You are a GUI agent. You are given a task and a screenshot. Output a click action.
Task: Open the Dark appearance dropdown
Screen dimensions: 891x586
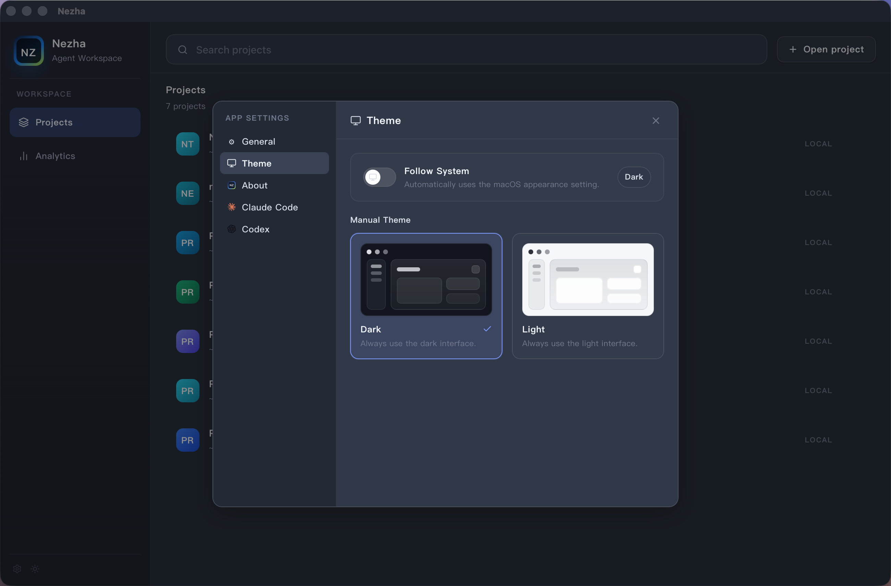coord(634,177)
